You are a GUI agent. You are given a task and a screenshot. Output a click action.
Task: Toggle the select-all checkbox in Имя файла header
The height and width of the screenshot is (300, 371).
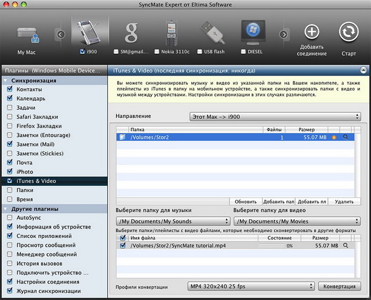click(x=123, y=238)
